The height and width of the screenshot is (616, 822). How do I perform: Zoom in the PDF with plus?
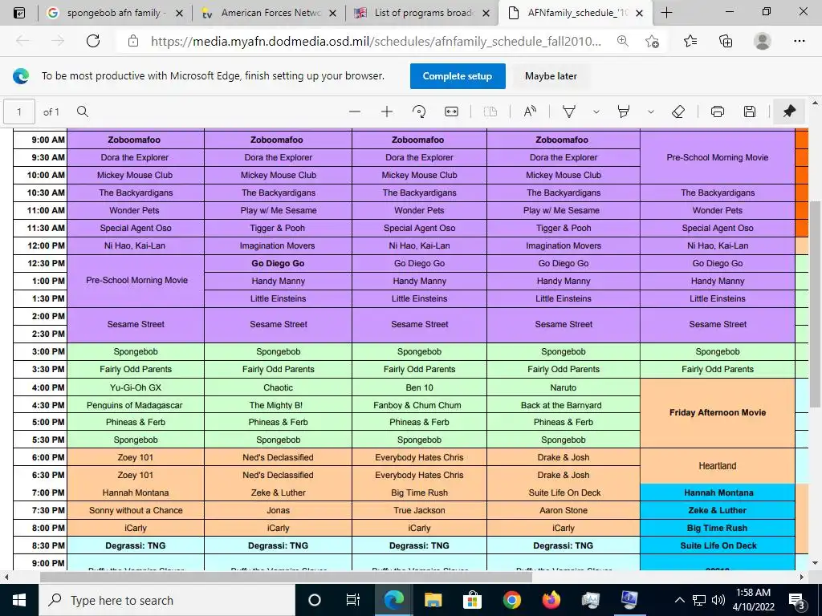[387, 111]
